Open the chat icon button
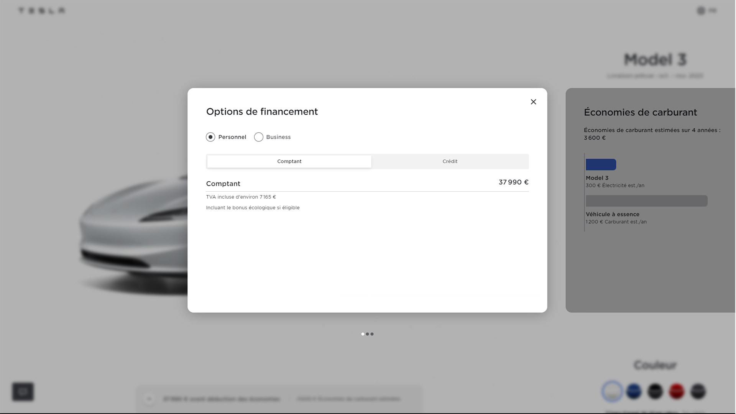This screenshot has width=736, height=414. [x=23, y=391]
